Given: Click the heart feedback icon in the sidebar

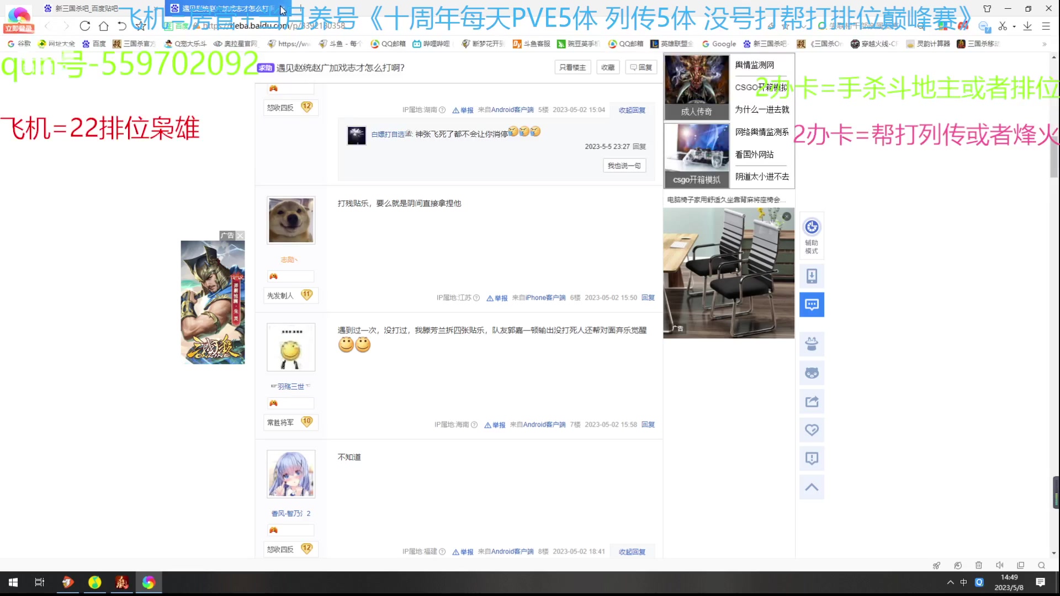Looking at the screenshot, I should [812, 430].
